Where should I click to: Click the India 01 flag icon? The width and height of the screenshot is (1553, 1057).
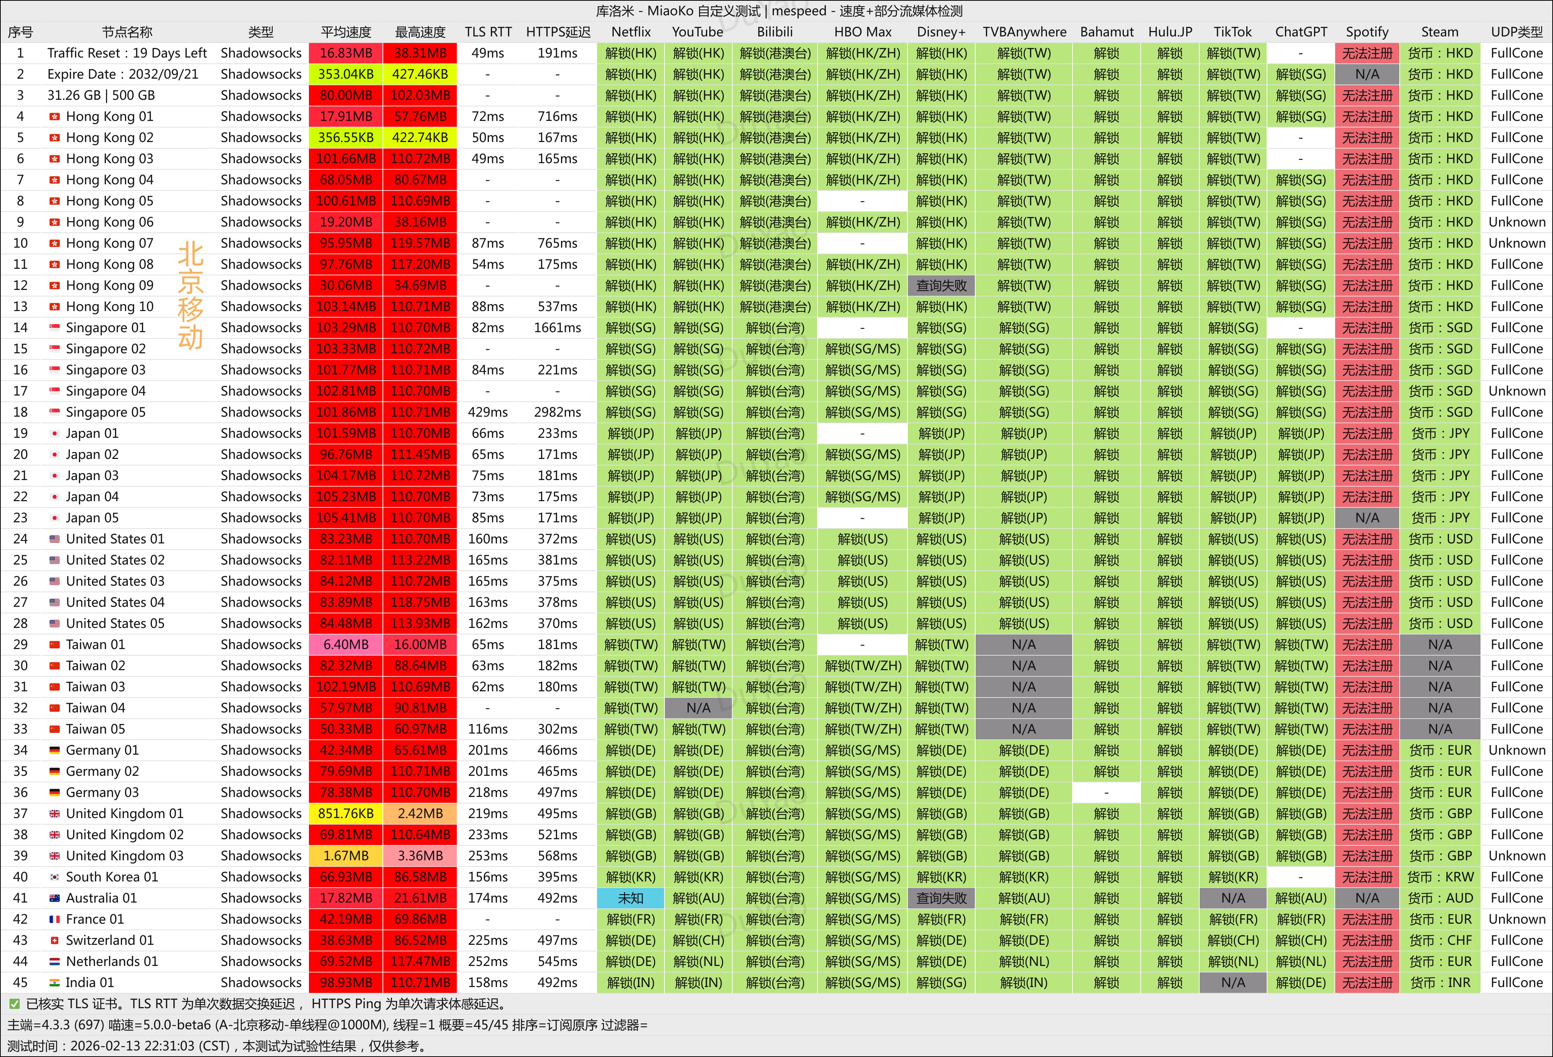pyautogui.click(x=55, y=983)
